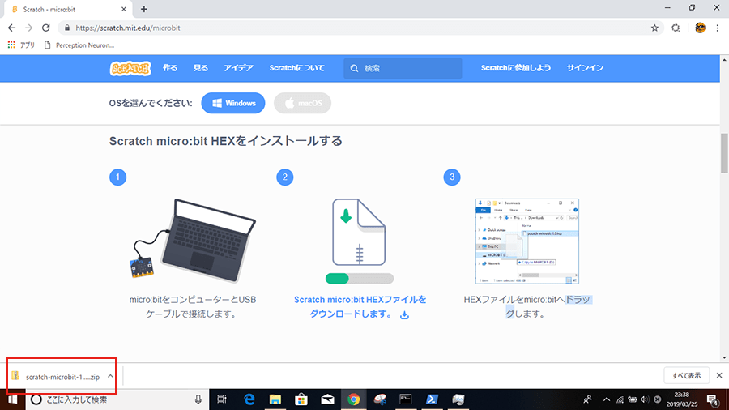Click the browser extension icon next to the star

676,28
